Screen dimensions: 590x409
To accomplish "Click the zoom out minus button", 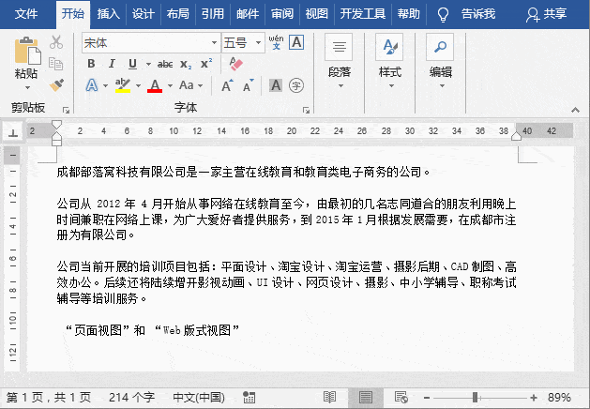I will (x=427, y=398).
